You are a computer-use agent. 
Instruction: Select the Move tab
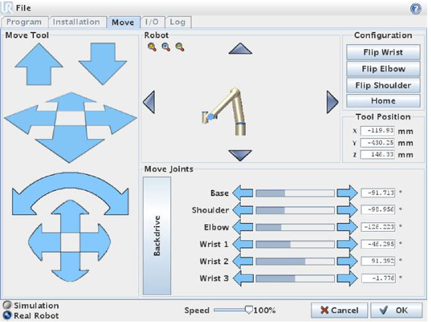pos(123,22)
